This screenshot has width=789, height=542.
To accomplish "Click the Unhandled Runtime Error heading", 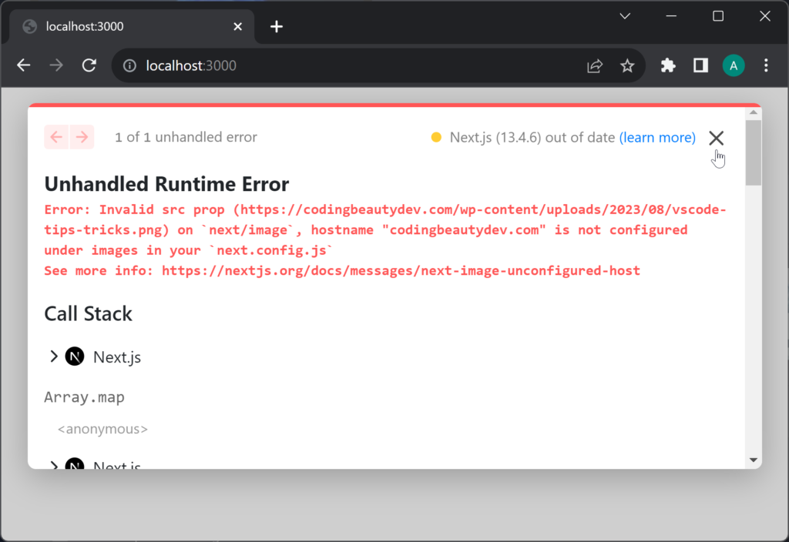I will click(x=166, y=184).
